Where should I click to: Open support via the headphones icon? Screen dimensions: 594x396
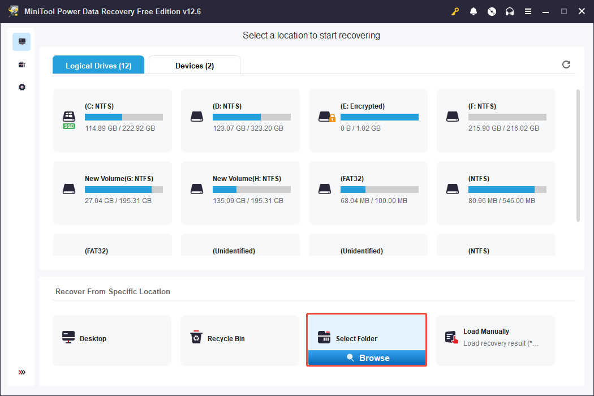click(x=510, y=11)
